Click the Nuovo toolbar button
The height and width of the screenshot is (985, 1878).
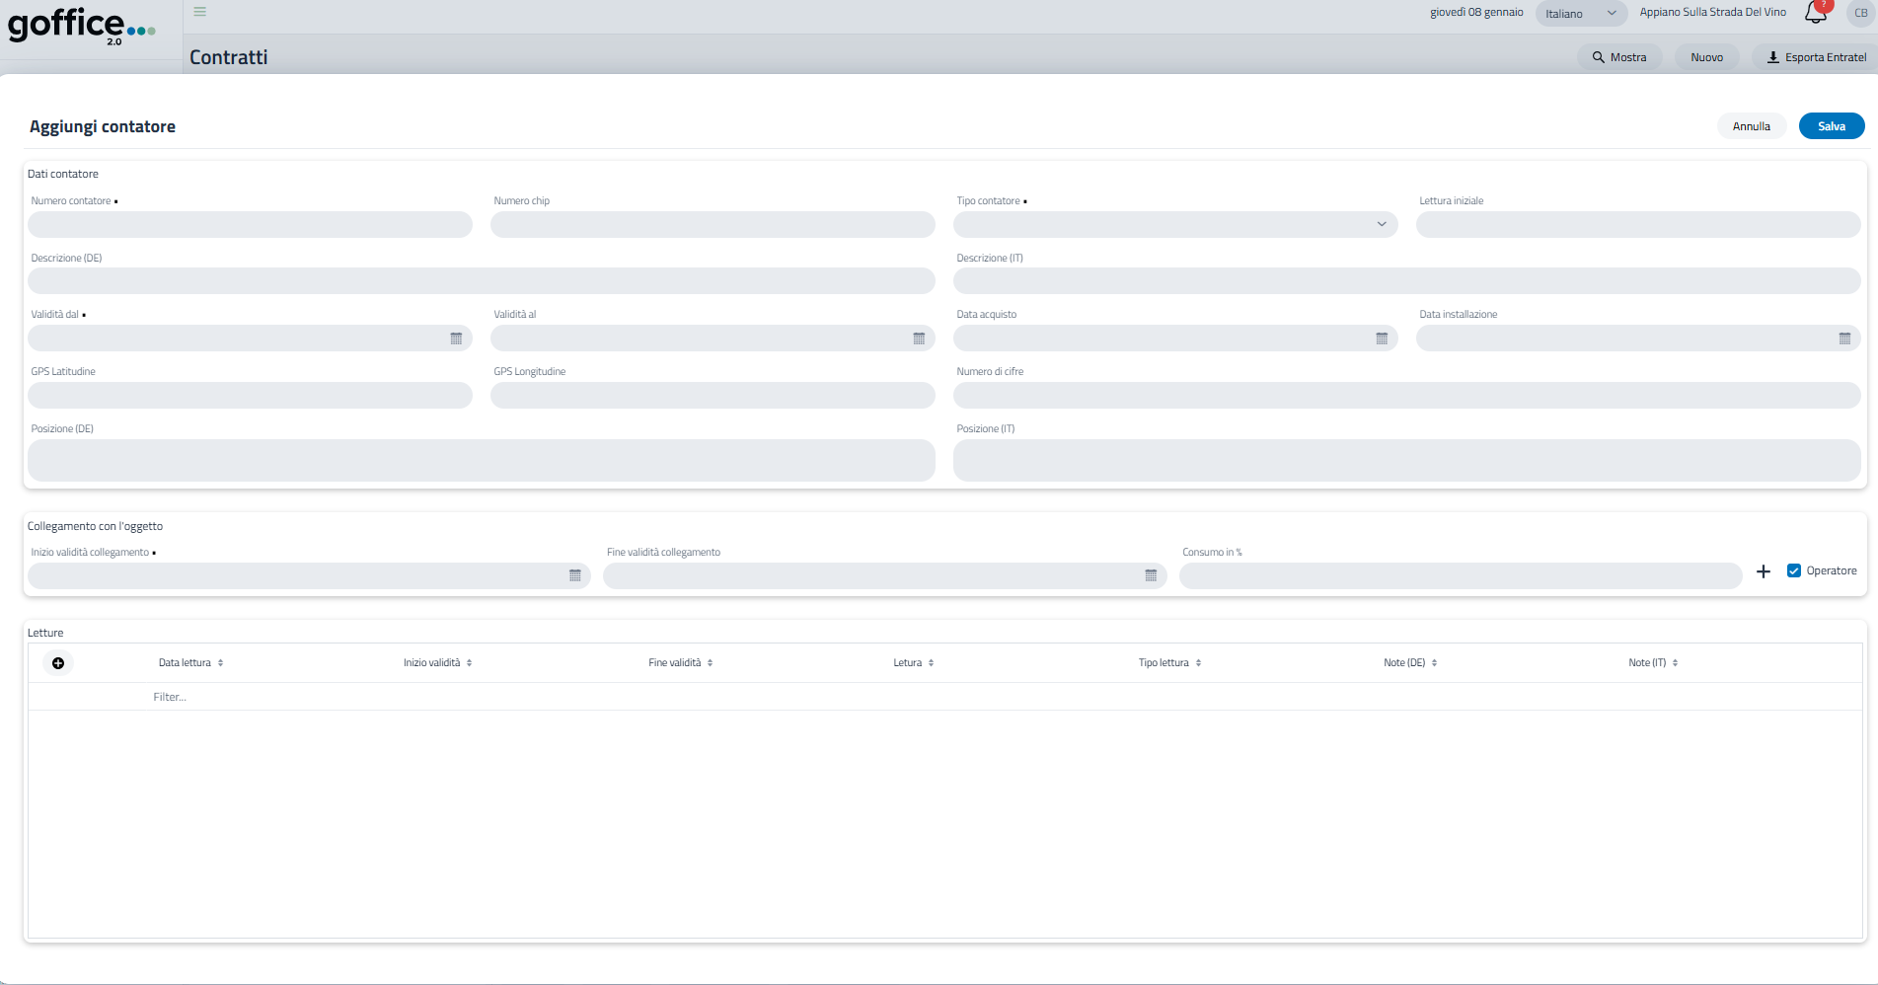coord(1706,57)
